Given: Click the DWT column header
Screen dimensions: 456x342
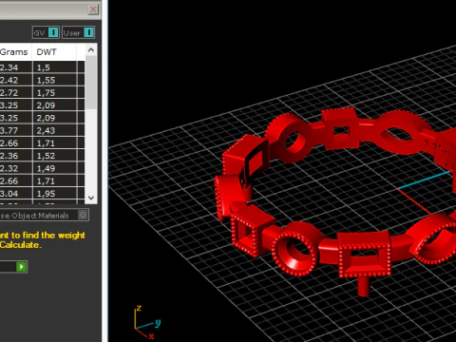Looking at the screenshot, I should tap(54, 52).
